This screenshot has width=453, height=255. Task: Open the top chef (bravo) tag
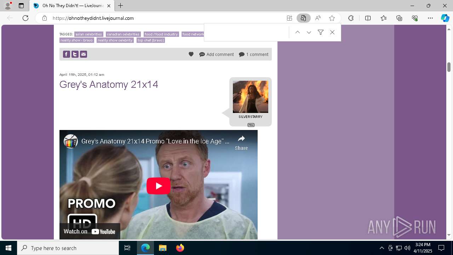click(151, 40)
